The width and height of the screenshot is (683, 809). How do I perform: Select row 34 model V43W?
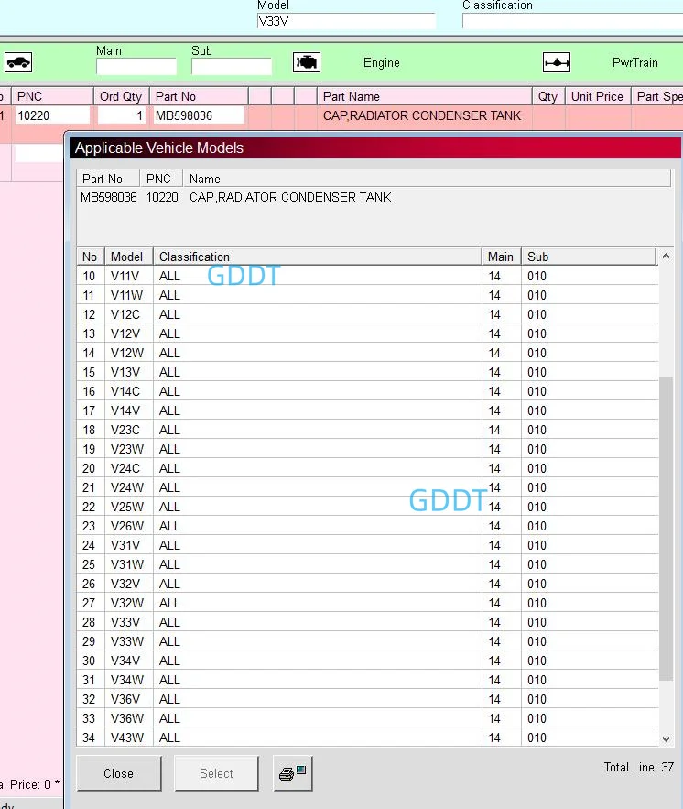coord(366,738)
